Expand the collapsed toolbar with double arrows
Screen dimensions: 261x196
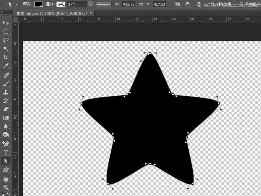tap(2, 12)
